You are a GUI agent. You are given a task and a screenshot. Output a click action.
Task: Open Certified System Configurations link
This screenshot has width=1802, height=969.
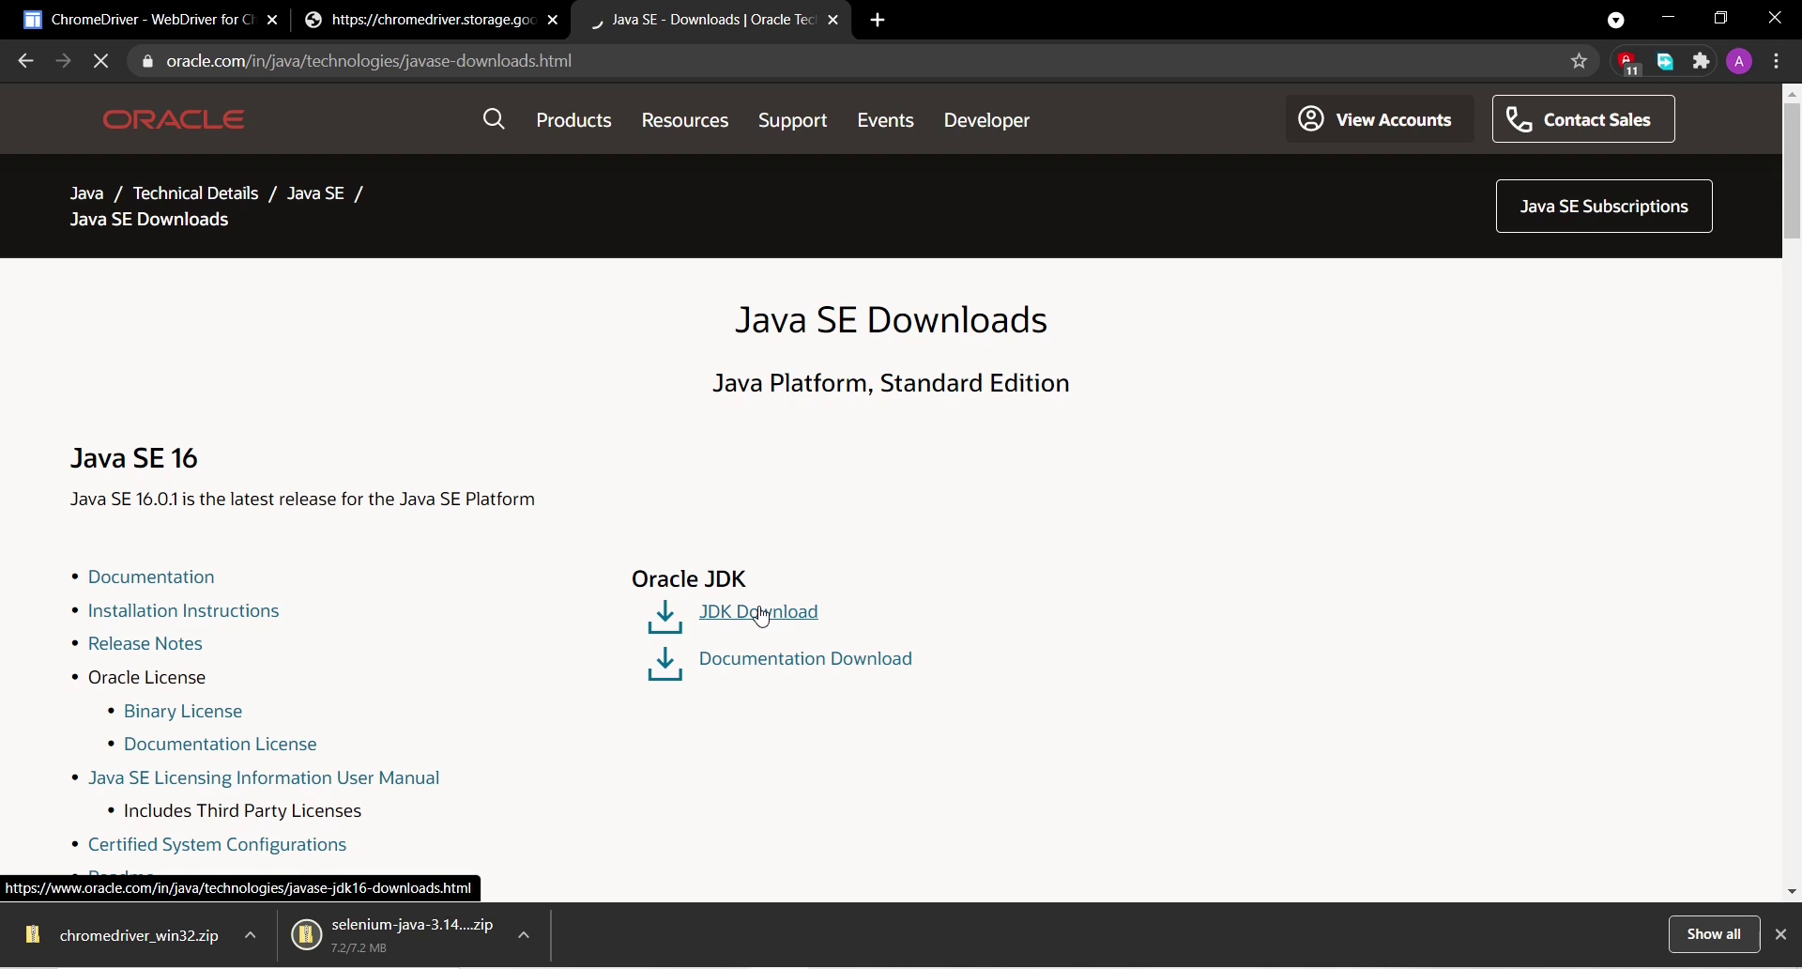[x=218, y=846]
